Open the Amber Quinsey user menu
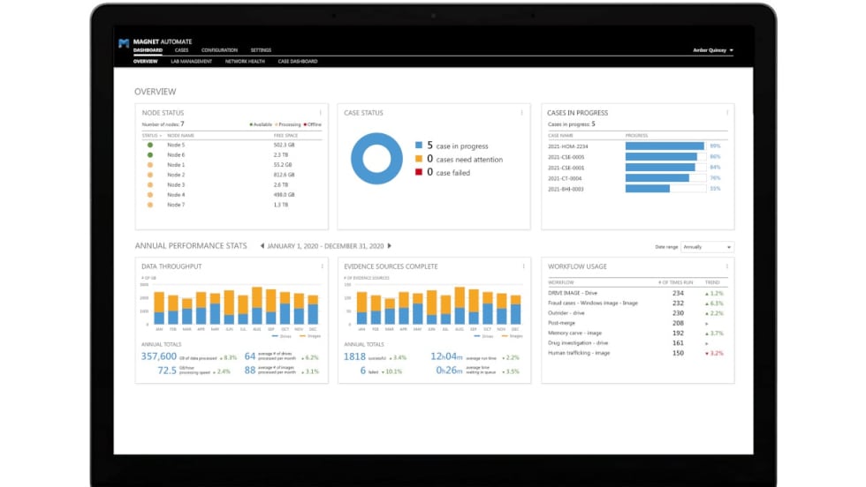The height and width of the screenshot is (487, 866). 712,50
